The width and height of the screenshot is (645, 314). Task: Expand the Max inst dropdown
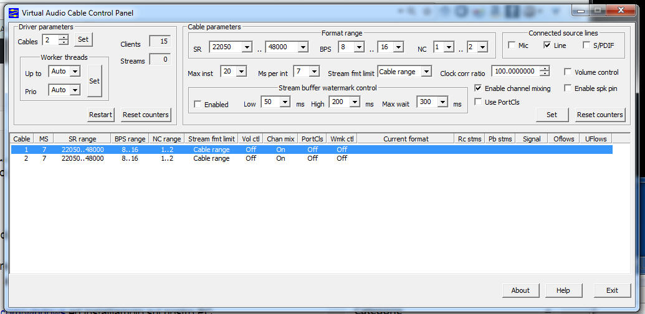[241, 72]
